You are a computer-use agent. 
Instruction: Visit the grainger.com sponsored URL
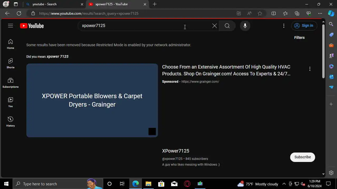(200, 82)
